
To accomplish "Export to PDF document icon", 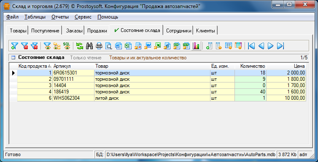I will coord(138,46).
